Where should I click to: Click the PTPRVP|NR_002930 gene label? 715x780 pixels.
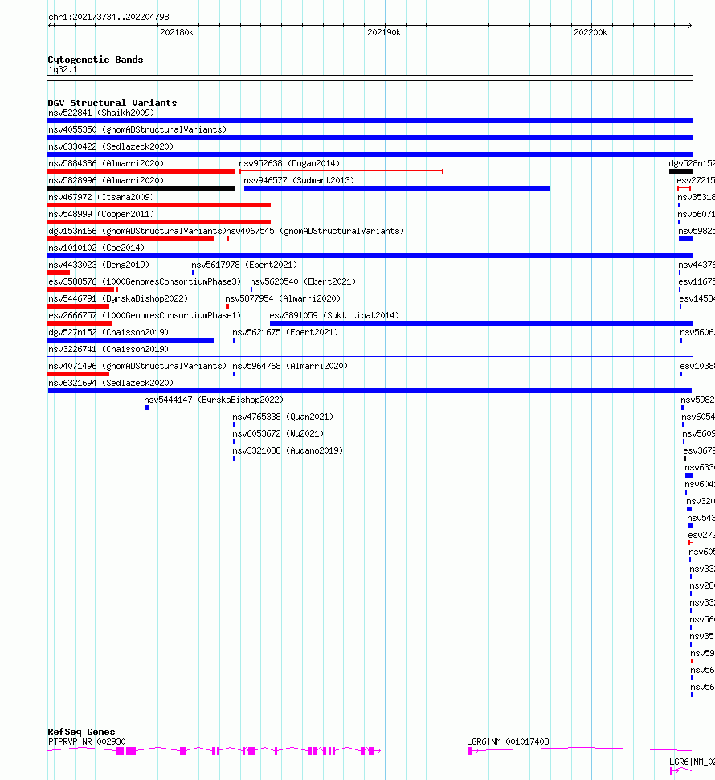click(87, 741)
